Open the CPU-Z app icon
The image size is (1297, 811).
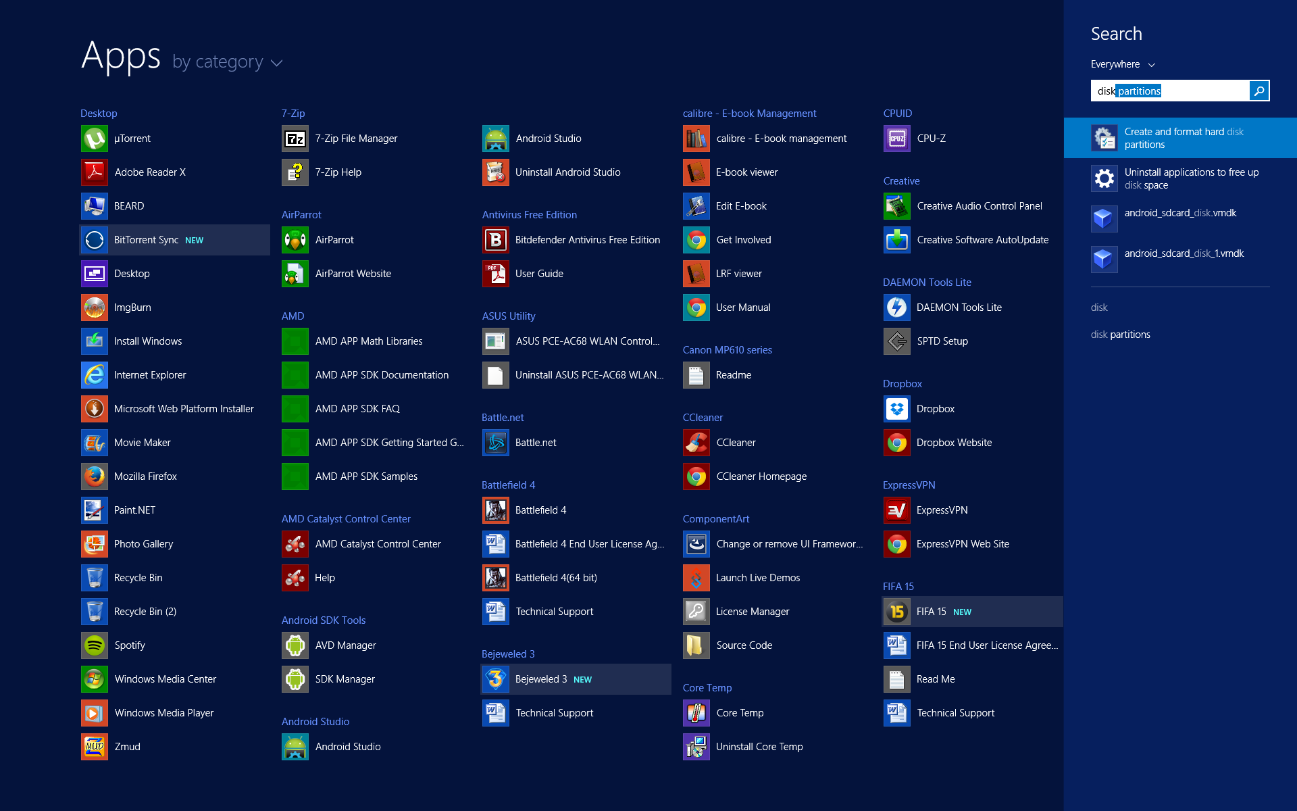point(896,139)
